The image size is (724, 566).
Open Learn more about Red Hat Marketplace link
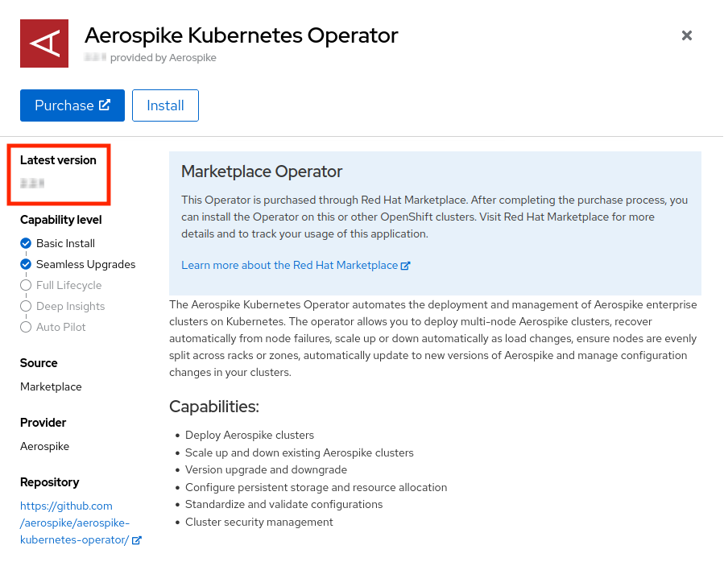click(x=289, y=265)
